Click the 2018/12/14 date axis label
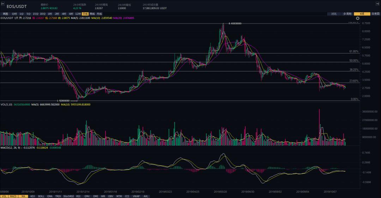 pyautogui.click(x=83, y=191)
